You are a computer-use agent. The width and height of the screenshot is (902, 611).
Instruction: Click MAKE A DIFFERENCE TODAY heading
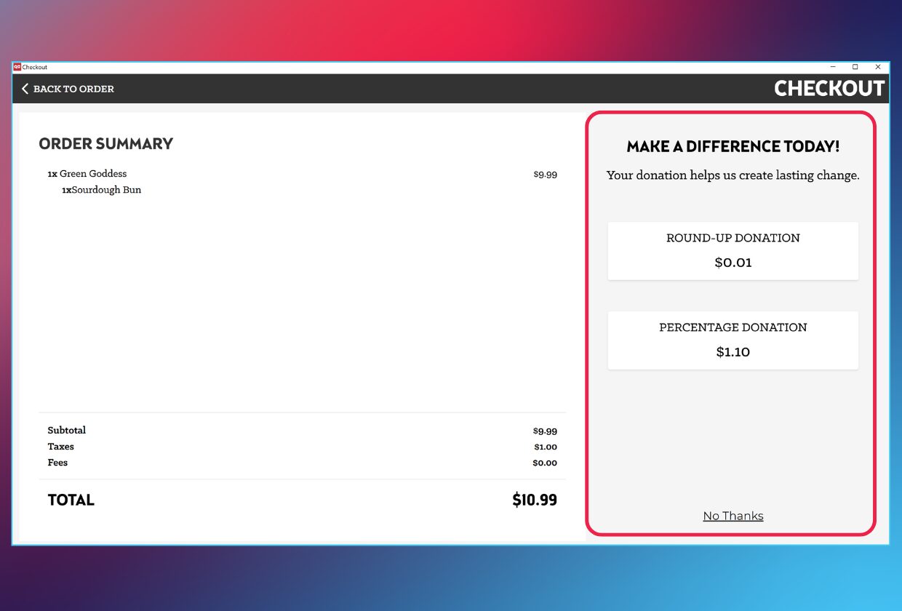(x=733, y=146)
